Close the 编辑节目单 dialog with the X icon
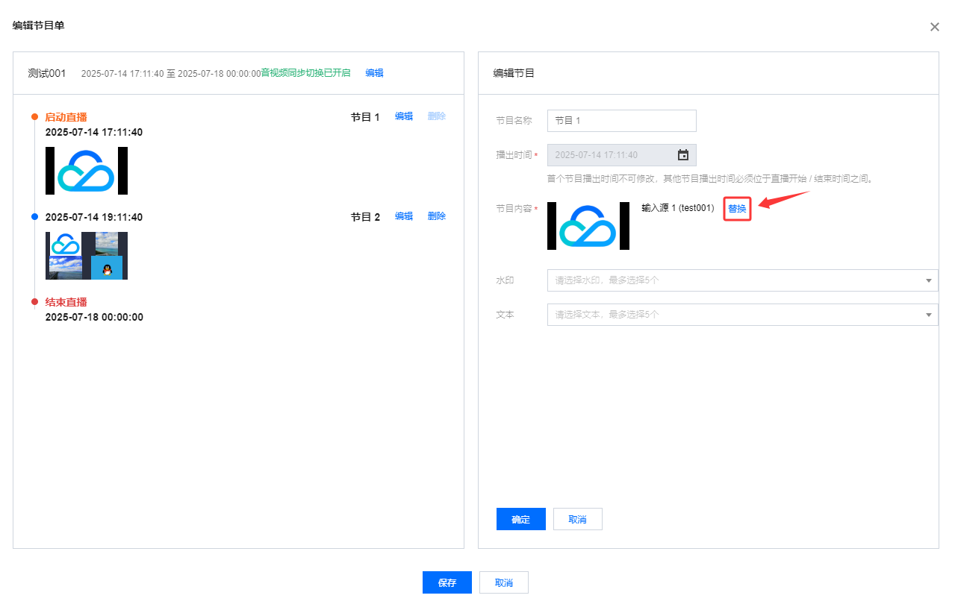955x610 pixels. point(934,27)
